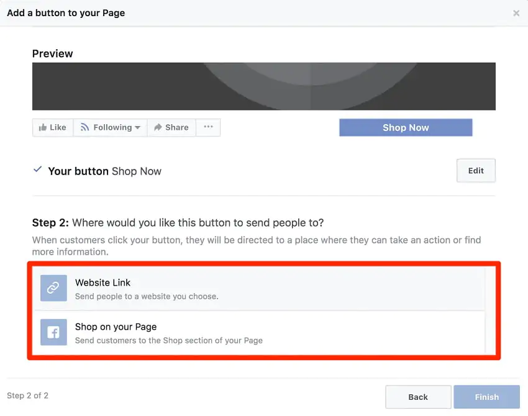Image resolution: width=528 pixels, height=416 pixels.
Task: Click the feed icon on the Following button
Action: 84,127
